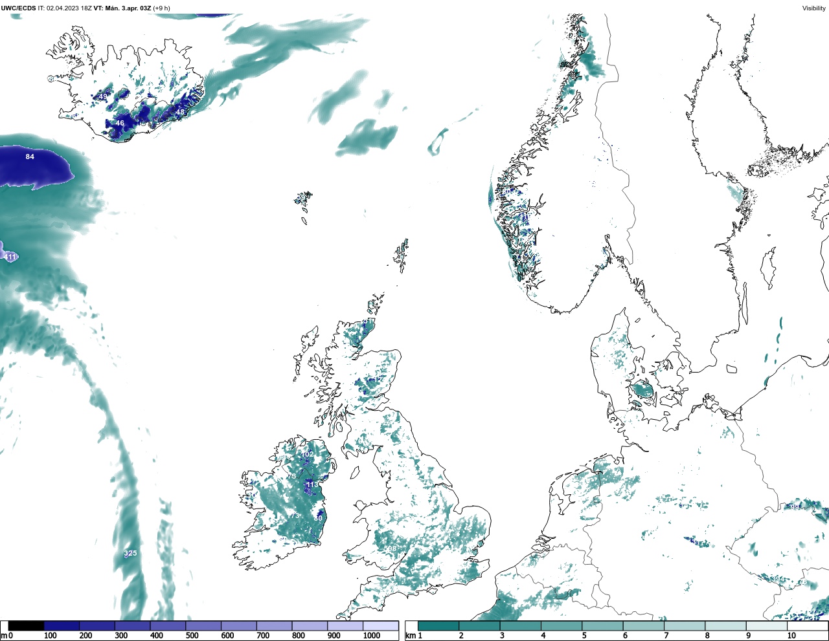This screenshot has width=829, height=641.
Task: Select the 300–400 m legend swatch
Action: [132, 625]
